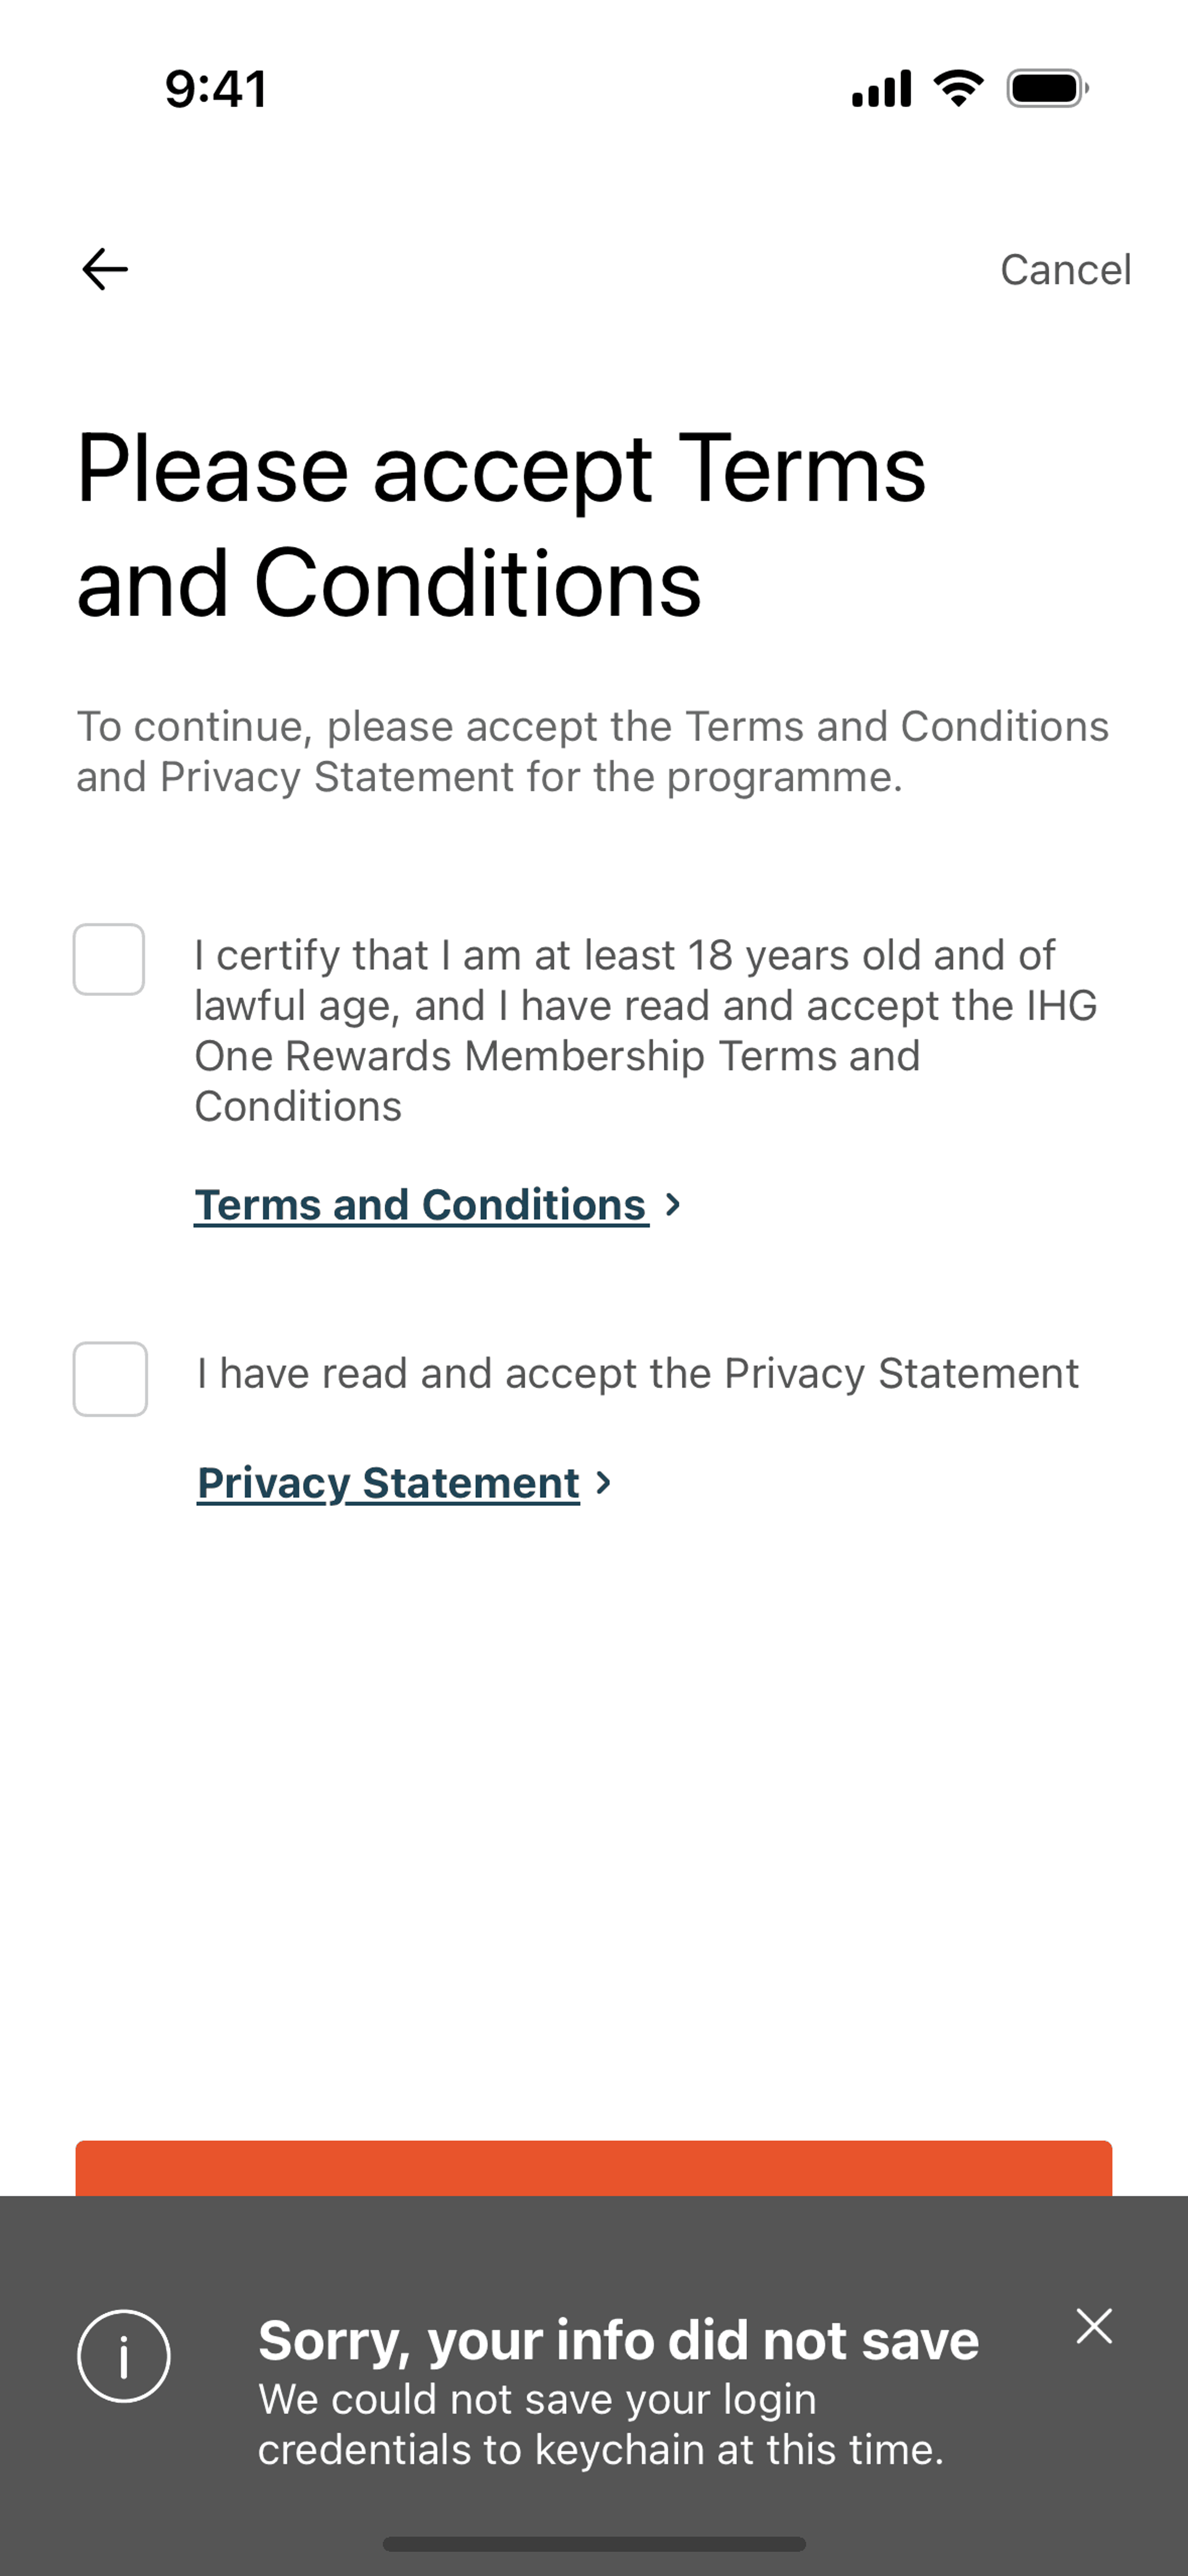
Task: Open the Privacy Statement link
Action: [x=388, y=1483]
